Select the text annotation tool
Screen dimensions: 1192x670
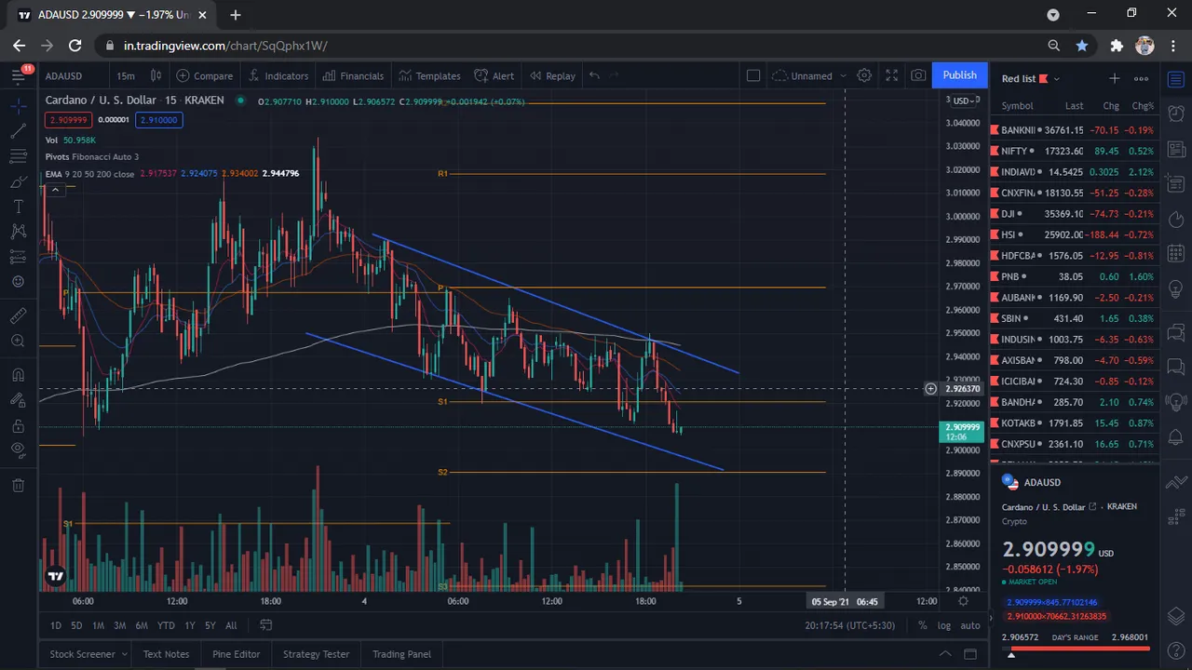pos(18,207)
